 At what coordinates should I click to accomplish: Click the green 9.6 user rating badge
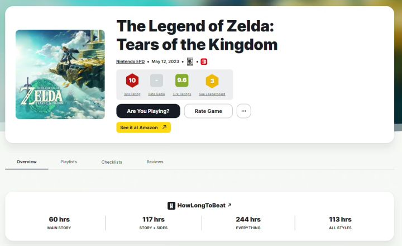(x=181, y=81)
